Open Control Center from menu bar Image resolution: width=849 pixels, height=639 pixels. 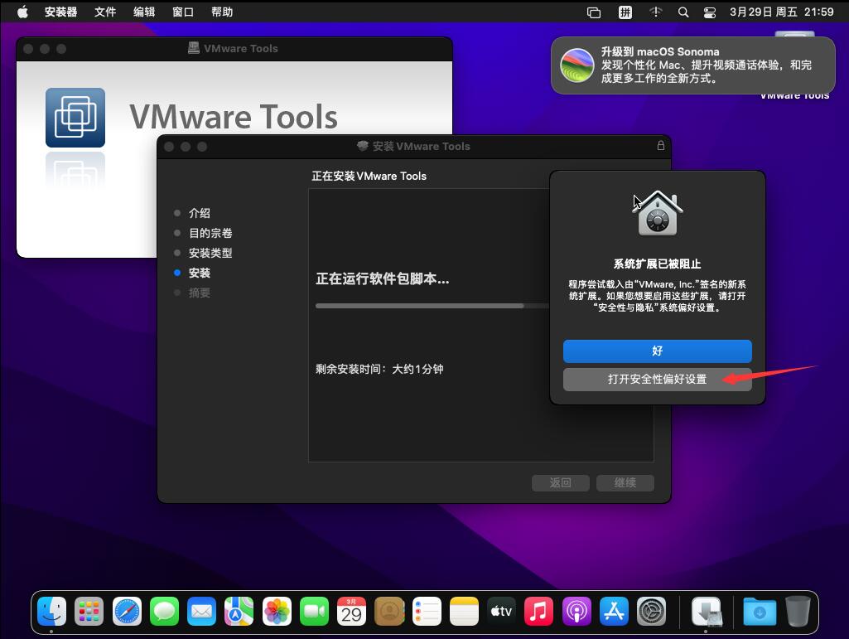709,12
